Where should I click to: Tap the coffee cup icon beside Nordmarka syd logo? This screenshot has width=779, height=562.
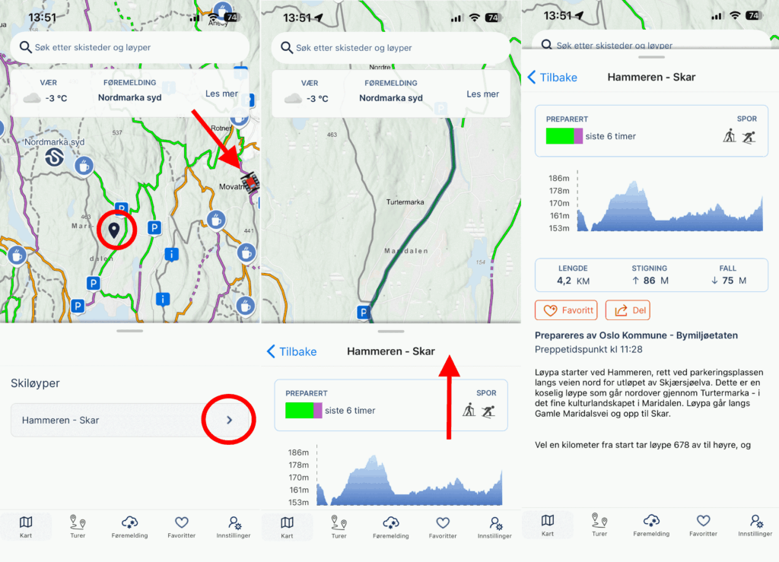(83, 165)
